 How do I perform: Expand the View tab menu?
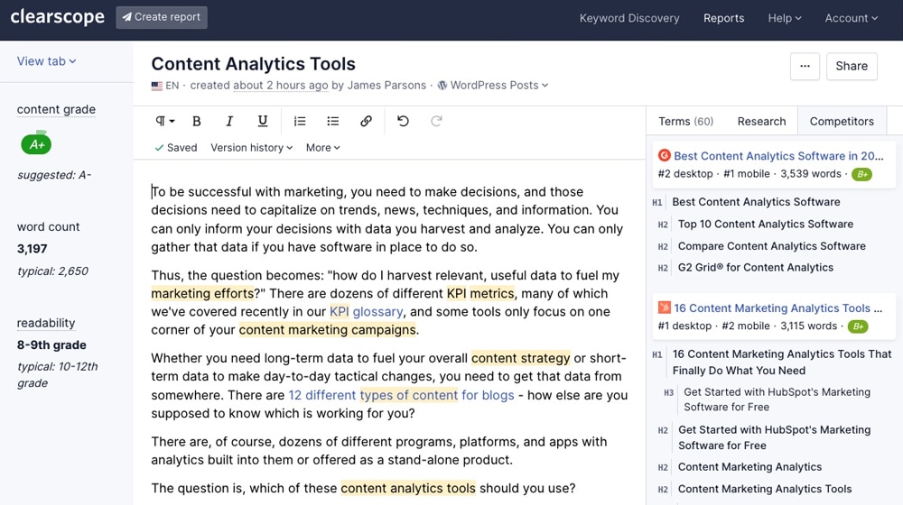(x=46, y=61)
